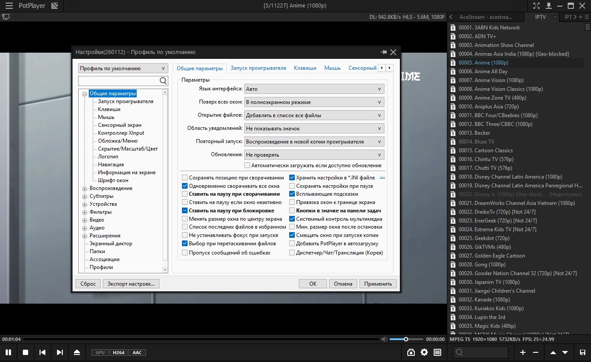Toggle the playlist panel icon

pyautogui.click(x=437, y=352)
